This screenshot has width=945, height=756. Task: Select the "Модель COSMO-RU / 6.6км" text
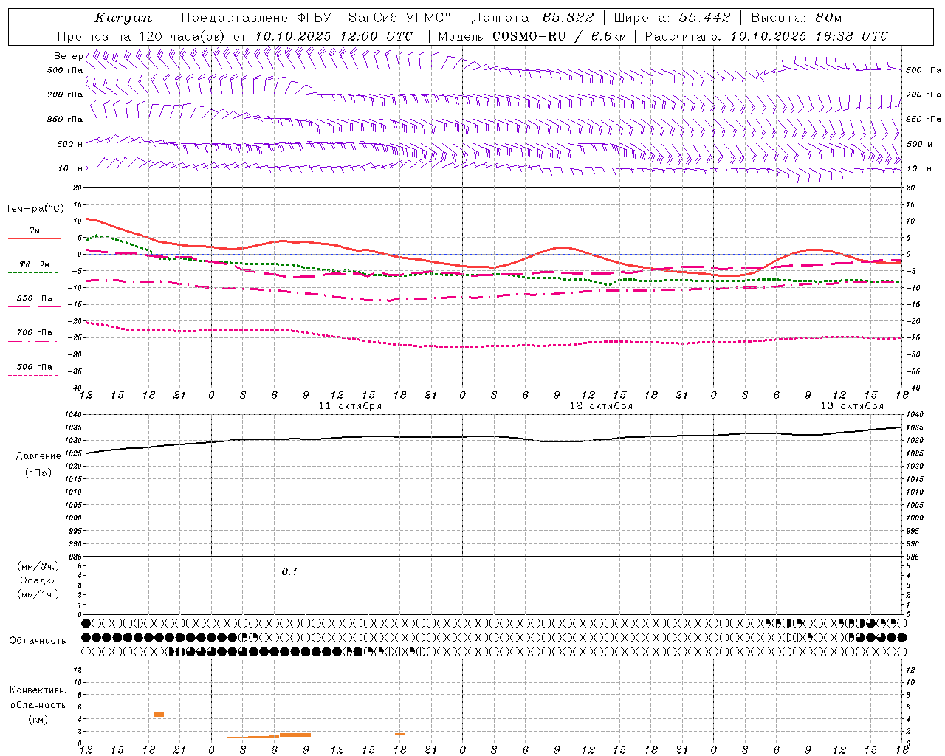(x=532, y=36)
